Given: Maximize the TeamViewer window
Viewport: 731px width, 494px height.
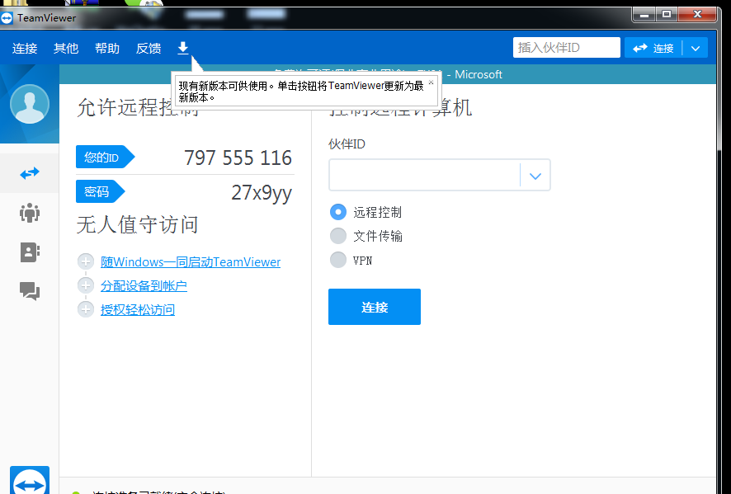Looking at the screenshot, I should 667,15.
